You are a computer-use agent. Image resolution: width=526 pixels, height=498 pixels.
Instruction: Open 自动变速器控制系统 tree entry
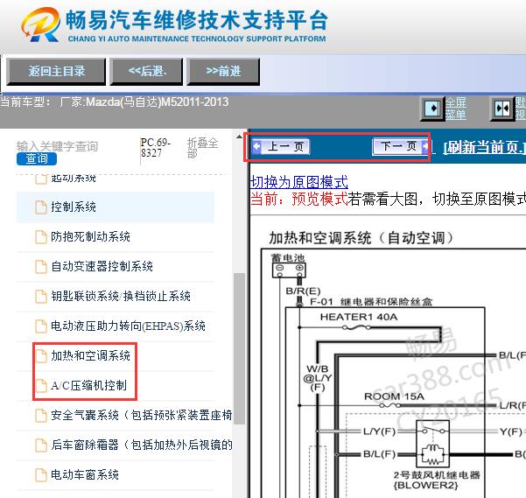point(102,267)
